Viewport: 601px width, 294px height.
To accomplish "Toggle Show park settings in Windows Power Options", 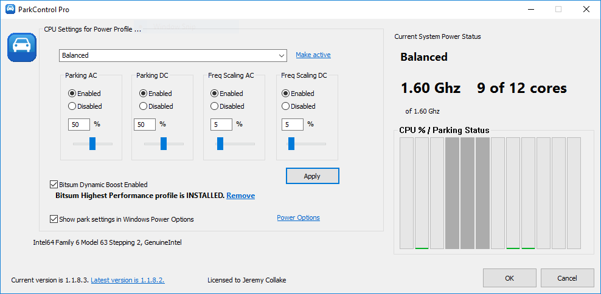I will tap(122, 219).
